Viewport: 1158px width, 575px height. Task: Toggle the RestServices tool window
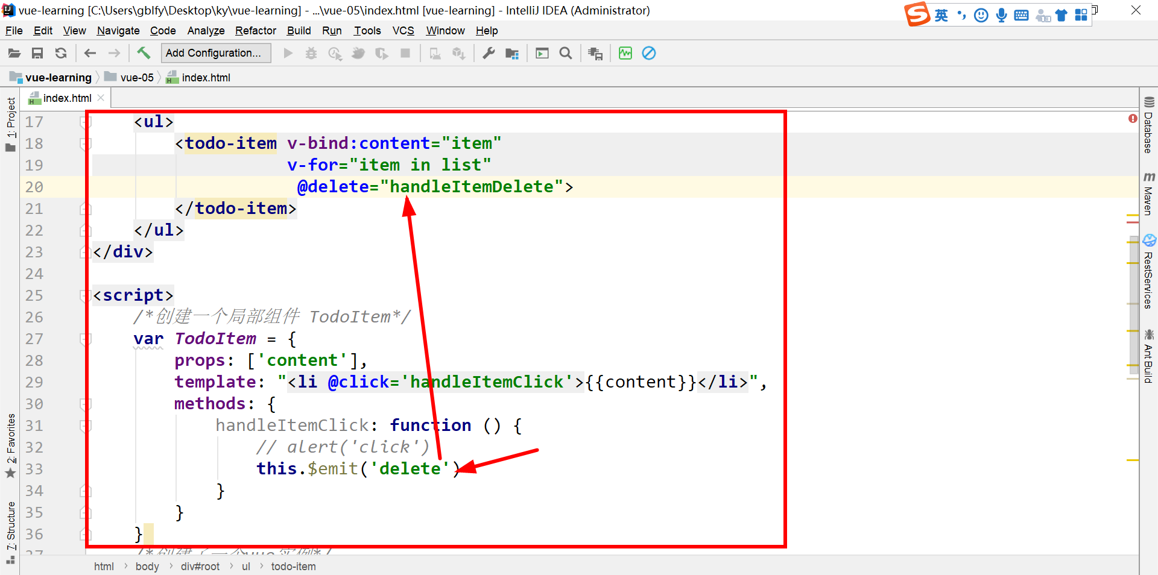1148,272
